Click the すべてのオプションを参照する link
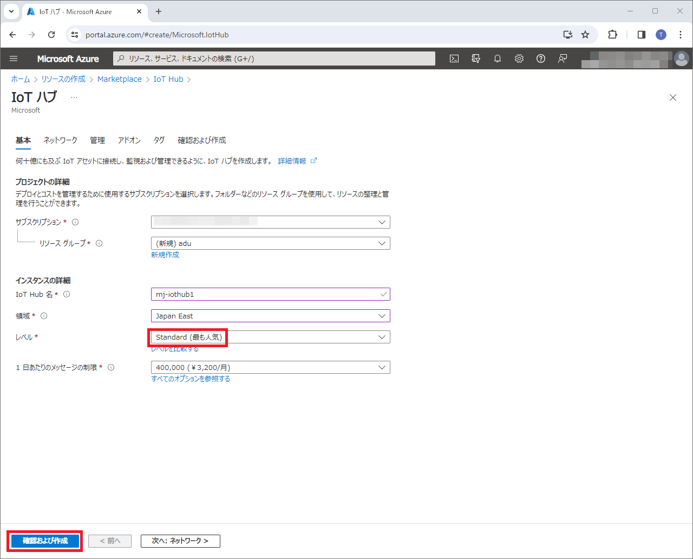This screenshot has width=693, height=559. click(x=191, y=379)
